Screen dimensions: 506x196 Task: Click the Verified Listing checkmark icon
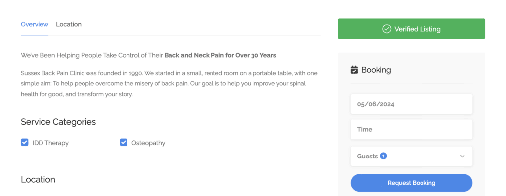pyautogui.click(x=386, y=29)
